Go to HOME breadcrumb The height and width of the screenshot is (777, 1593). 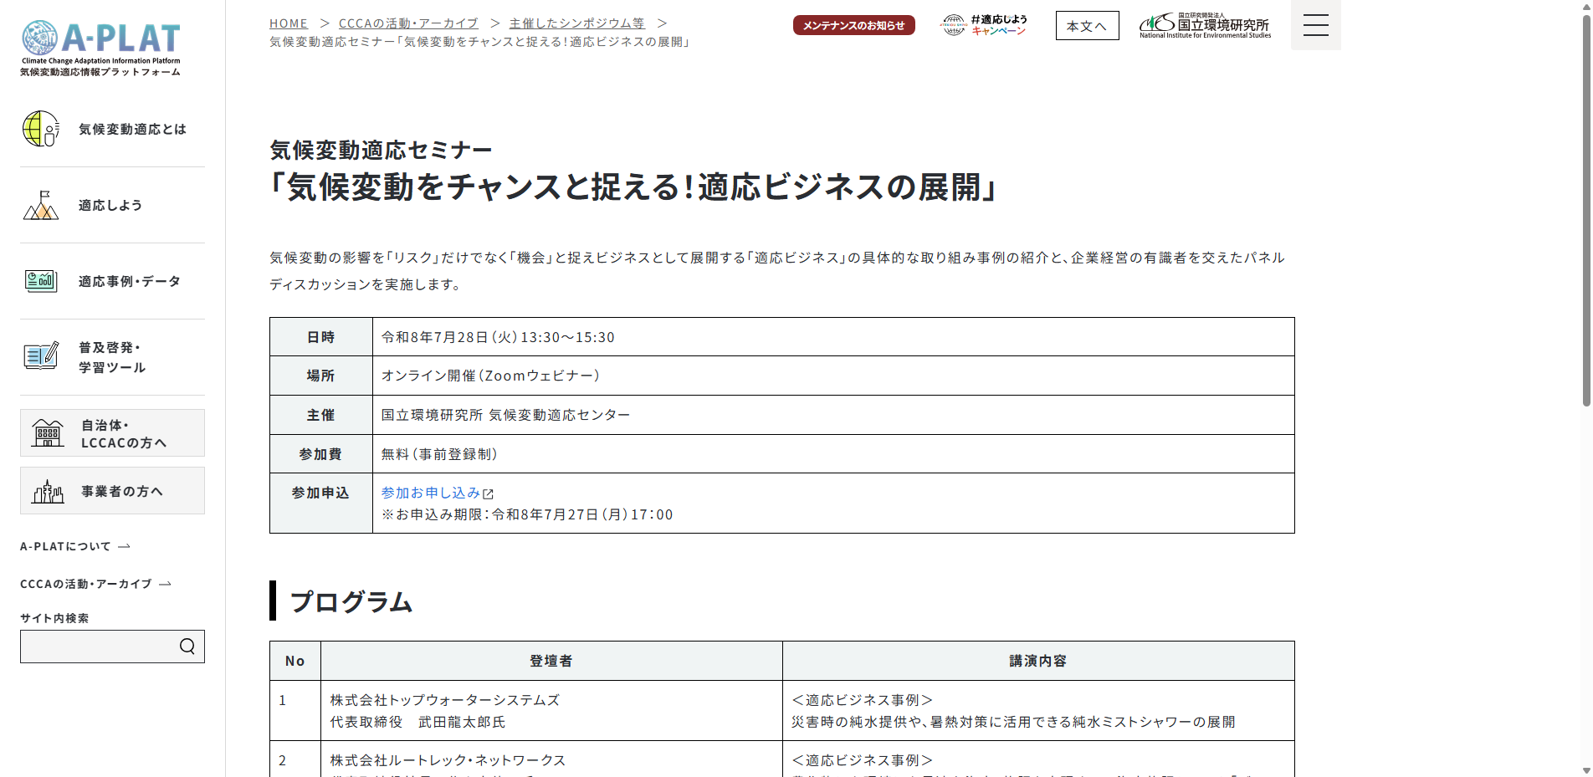coord(289,23)
